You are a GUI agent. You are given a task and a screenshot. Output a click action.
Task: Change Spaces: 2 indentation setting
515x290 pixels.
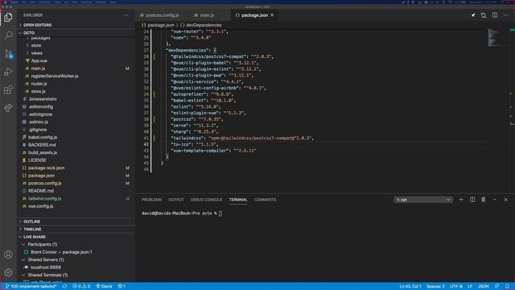click(435, 287)
